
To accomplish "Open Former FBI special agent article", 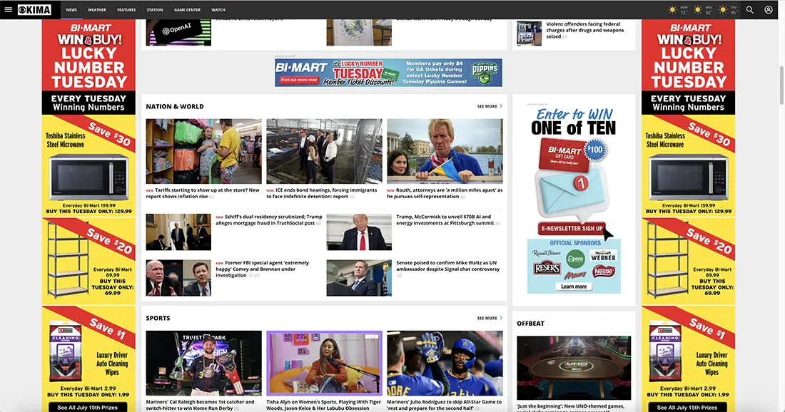I will [x=263, y=269].
